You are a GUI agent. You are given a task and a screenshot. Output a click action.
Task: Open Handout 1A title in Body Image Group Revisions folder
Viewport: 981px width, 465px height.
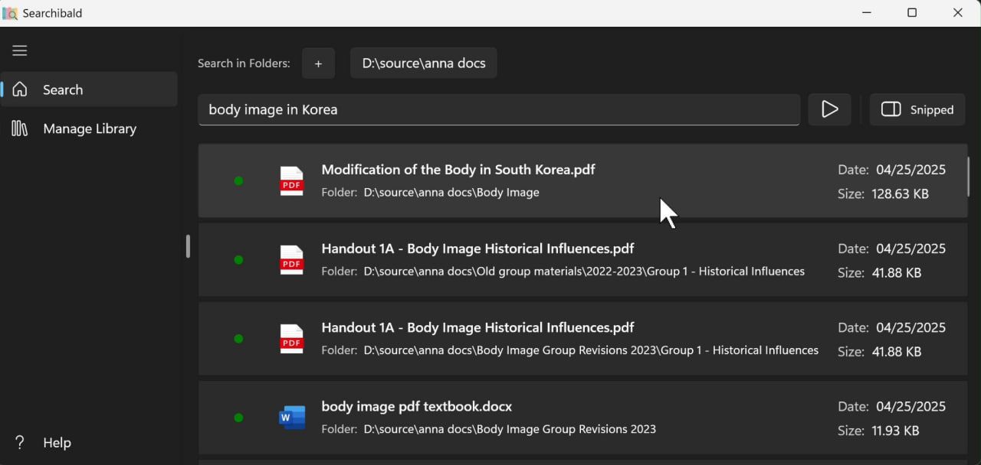(x=477, y=327)
